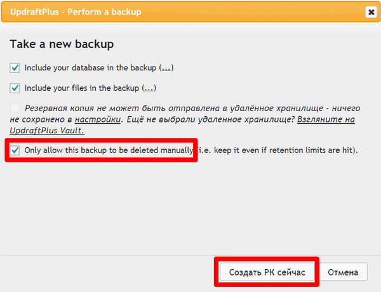Click the greyed-out remote storage checkbox
The image size is (381, 292).
pyautogui.click(x=15, y=107)
